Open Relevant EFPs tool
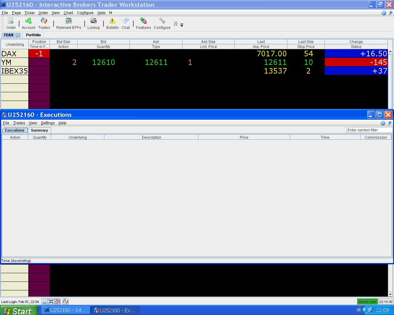This screenshot has height=315, width=394. 69,23
